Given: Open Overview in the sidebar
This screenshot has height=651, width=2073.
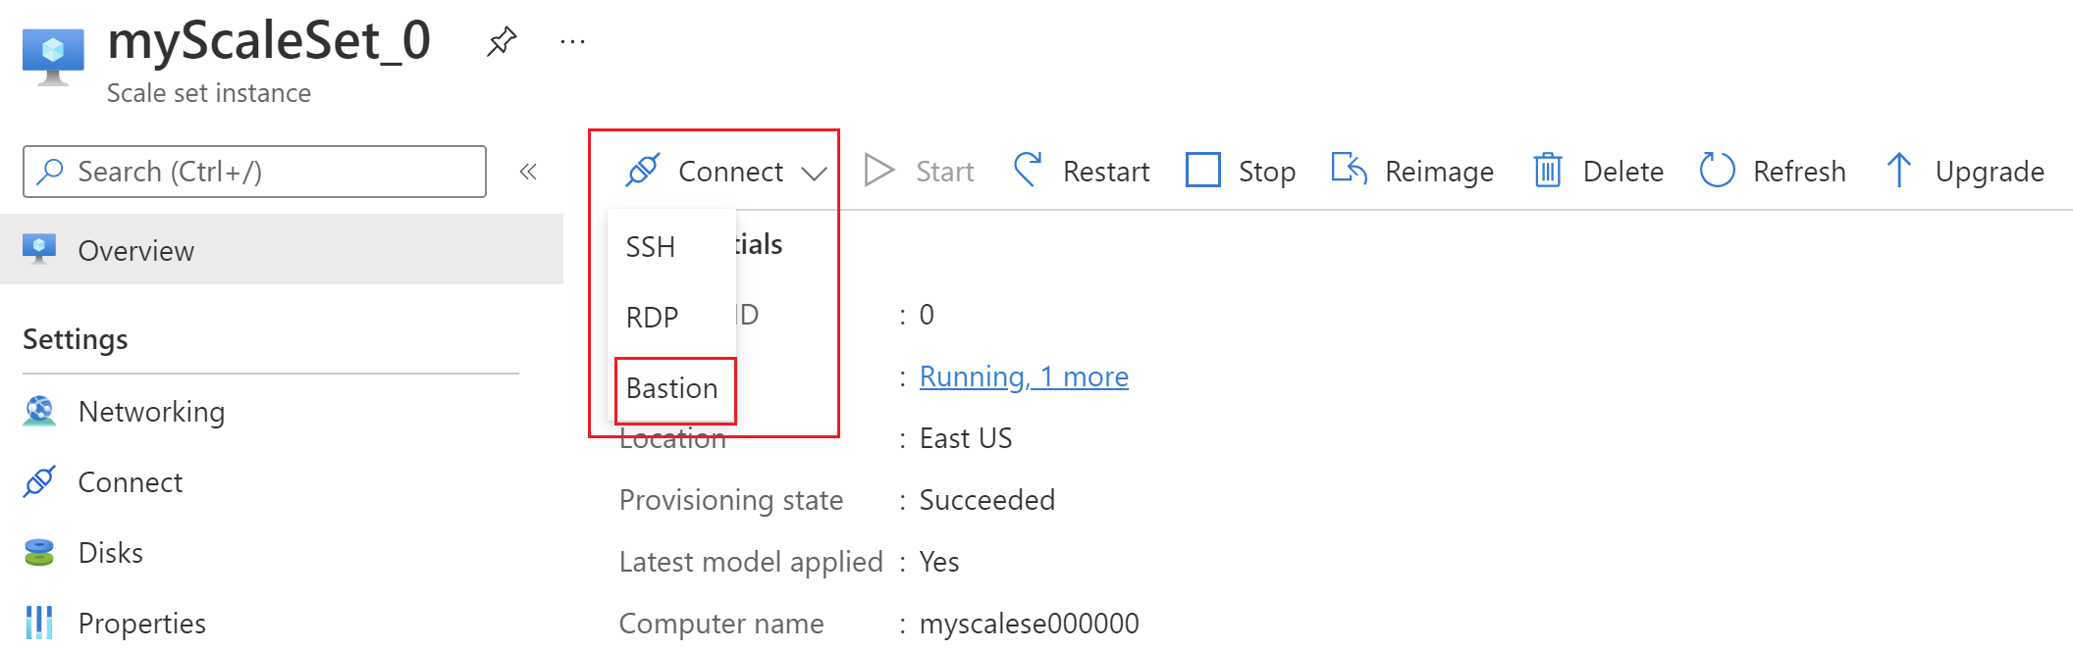Looking at the screenshot, I should tap(282, 250).
